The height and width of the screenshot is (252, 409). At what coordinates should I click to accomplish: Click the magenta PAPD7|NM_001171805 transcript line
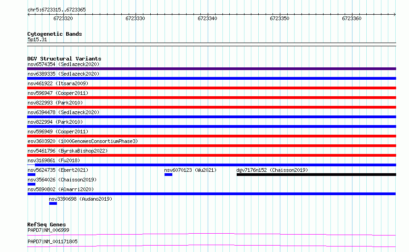pyautogui.click(x=211, y=246)
